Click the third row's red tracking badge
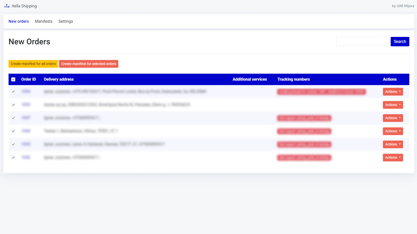Viewport: 417px width, 234px height. [304, 118]
